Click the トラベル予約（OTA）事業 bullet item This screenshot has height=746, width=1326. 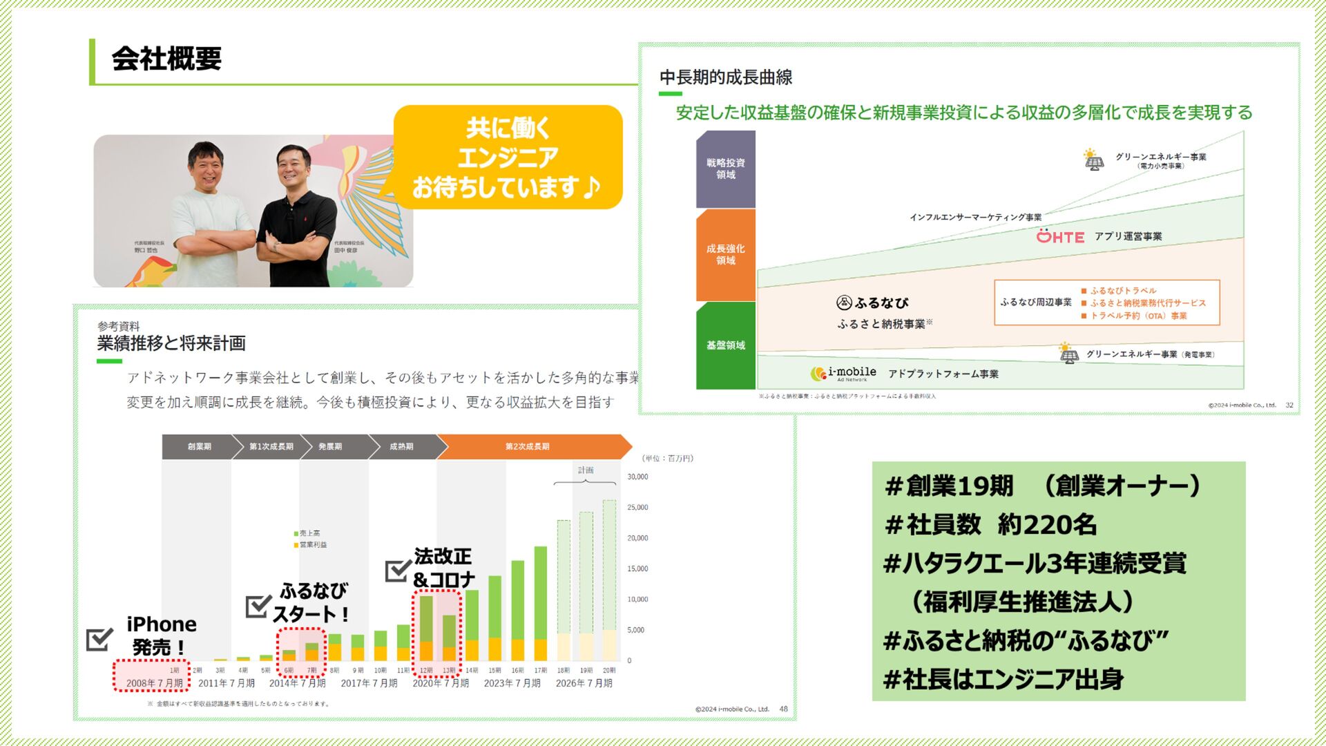click(1134, 316)
